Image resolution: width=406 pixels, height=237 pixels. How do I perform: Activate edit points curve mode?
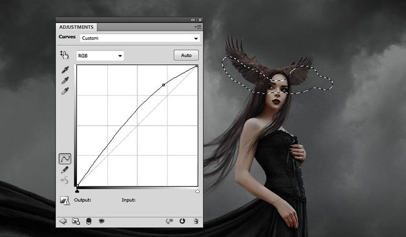click(x=65, y=159)
